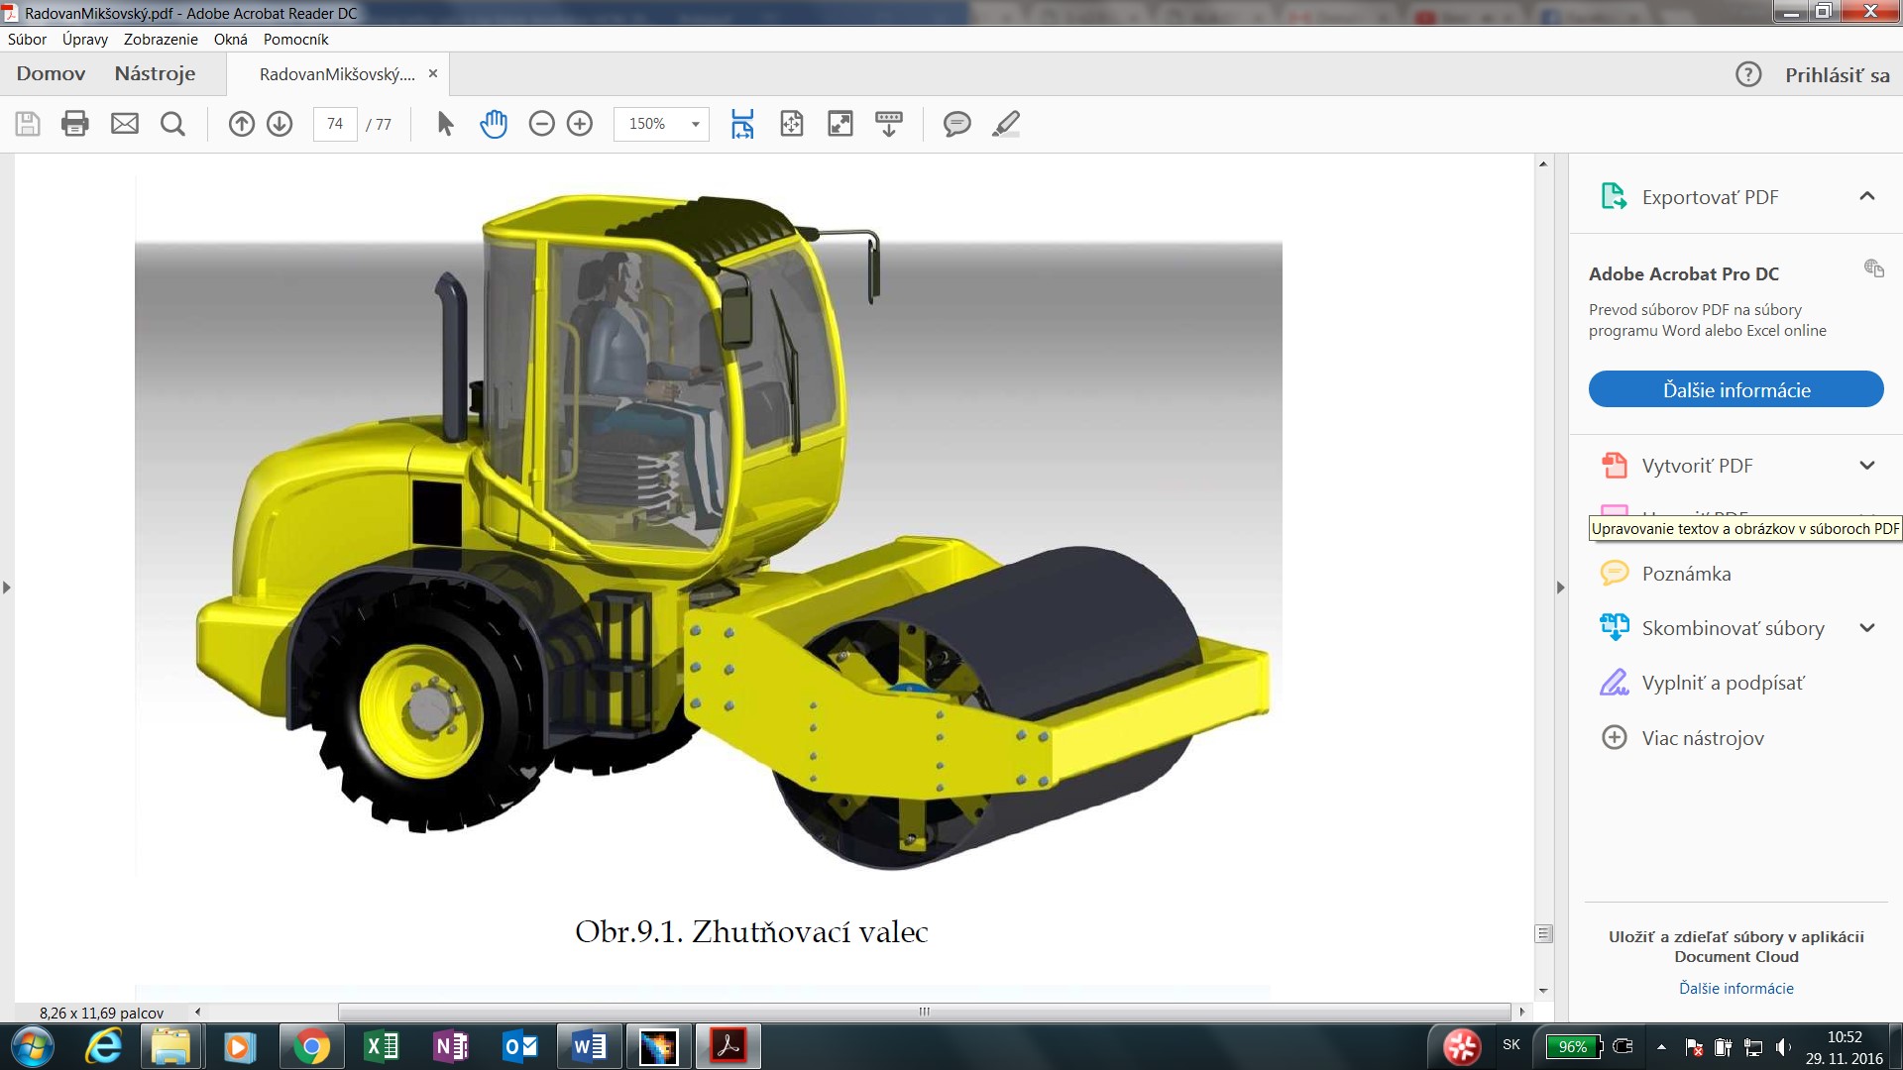Click the Ďalšie informácie blue button
1903x1070 pixels.
pyautogui.click(x=1735, y=389)
